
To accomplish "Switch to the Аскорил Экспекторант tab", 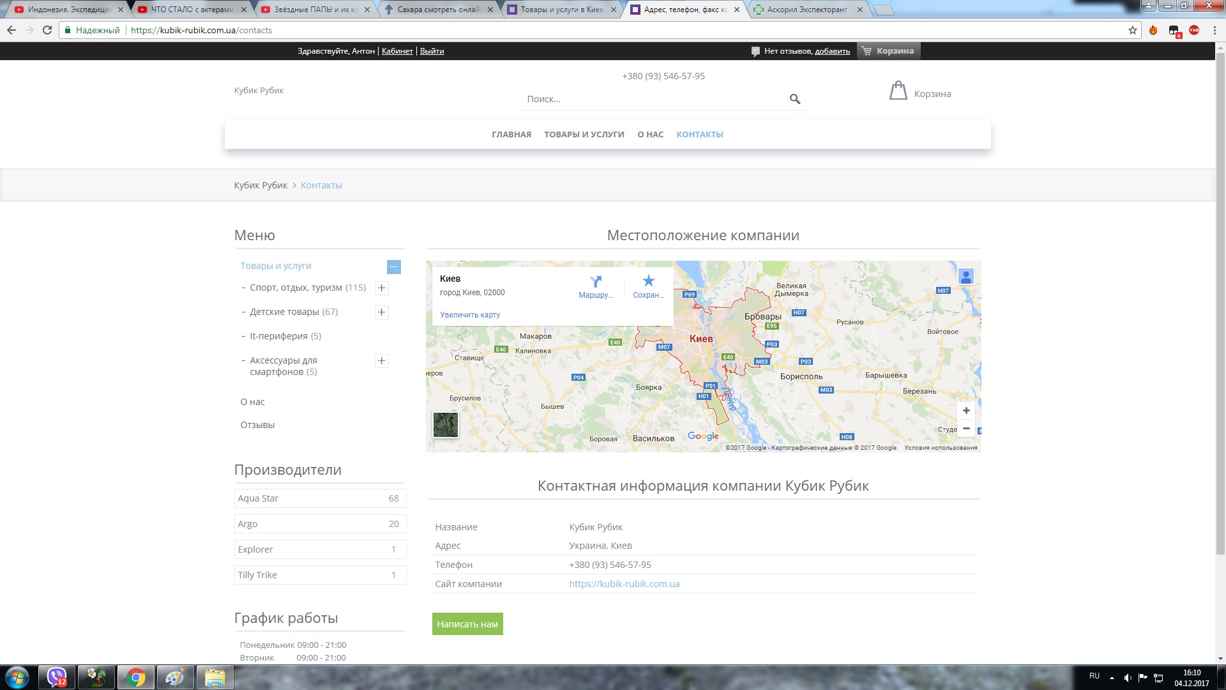I will click(x=807, y=10).
